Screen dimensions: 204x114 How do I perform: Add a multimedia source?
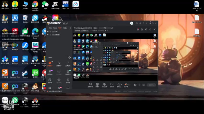click(112, 85)
